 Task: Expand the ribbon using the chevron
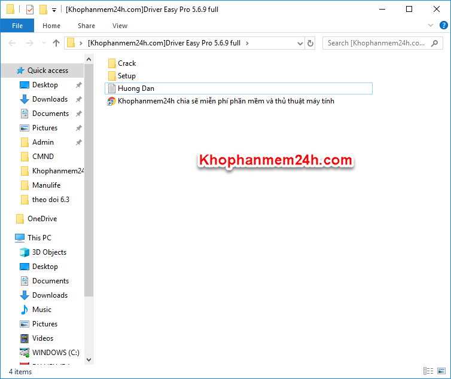pos(431,26)
